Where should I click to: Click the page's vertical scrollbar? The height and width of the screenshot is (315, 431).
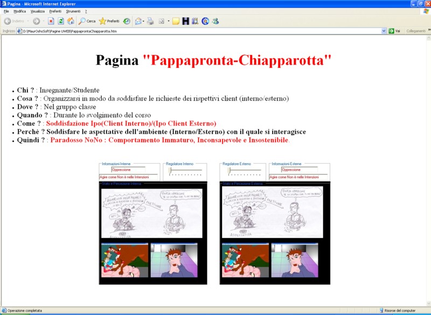pos(428,171)
